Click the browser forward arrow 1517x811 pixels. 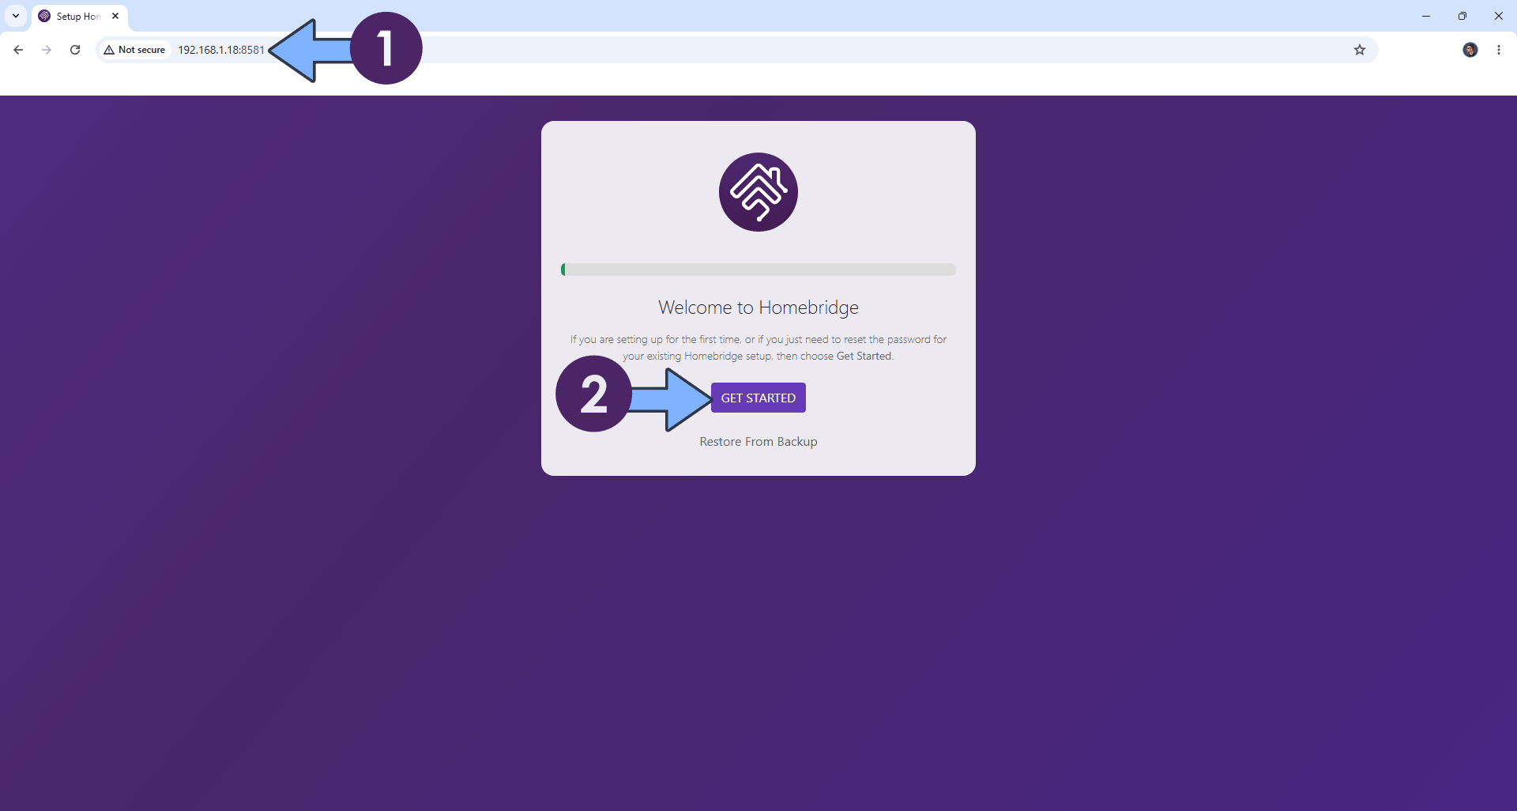pyautogui.click(x=47, y=50)
